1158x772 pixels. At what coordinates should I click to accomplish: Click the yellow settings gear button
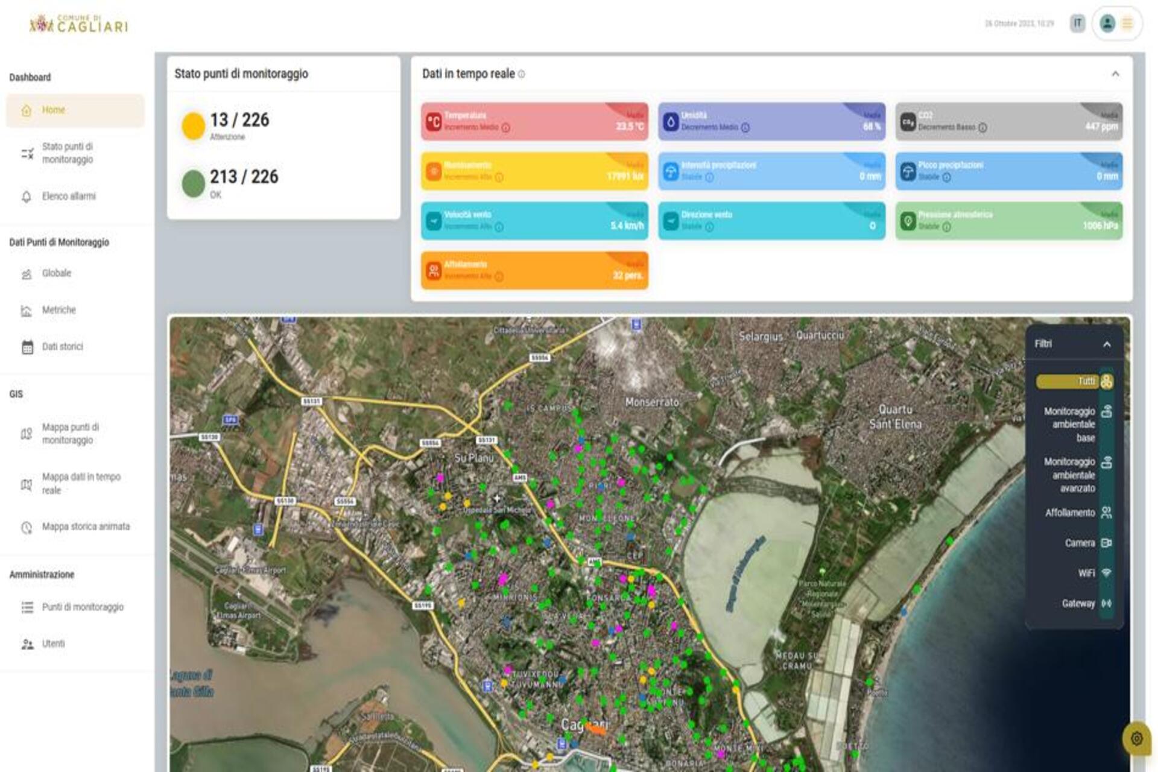click(x=1136, y=738)
